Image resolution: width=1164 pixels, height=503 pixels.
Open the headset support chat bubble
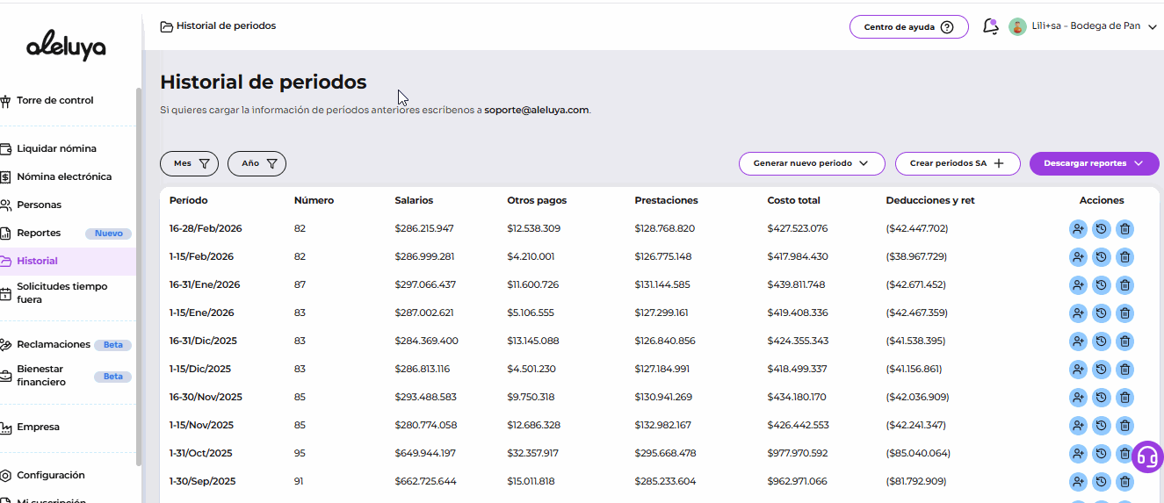[x=1146, y=456]
